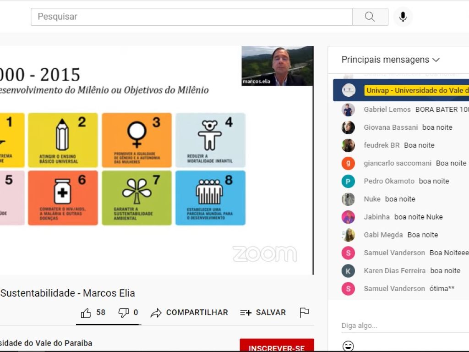Open the emoji picker in chat
This screenshot has height=352, width=469.
coord(348,346)
